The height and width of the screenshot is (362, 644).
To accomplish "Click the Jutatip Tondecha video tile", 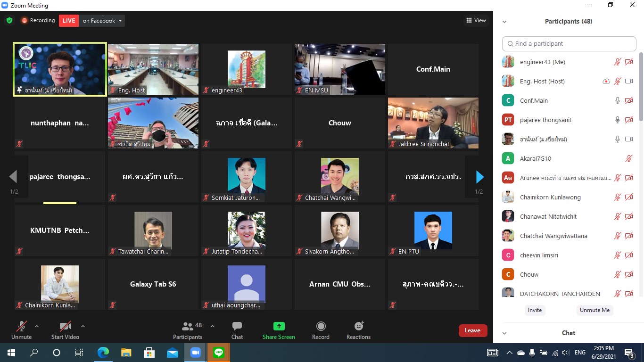I will (247, 230).
